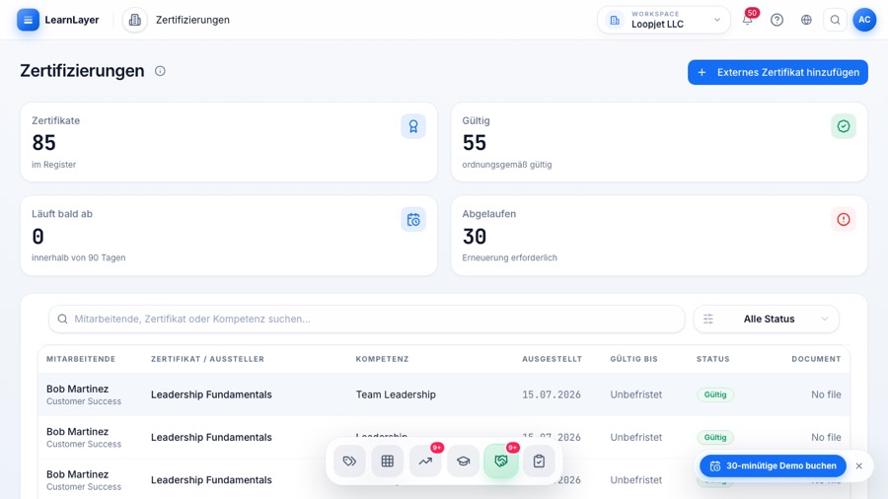Open the search icon in header
This screenshot has height=499, width=888.
[836, 20]
